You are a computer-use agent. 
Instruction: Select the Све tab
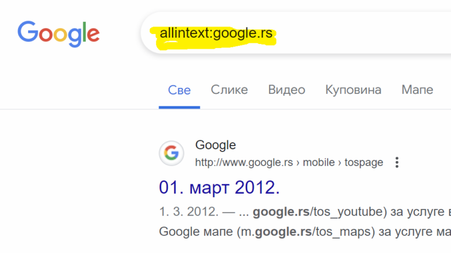[179, 90]
